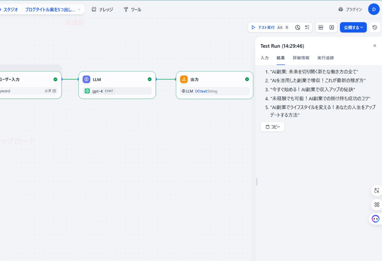Viewport: 382px width, 261px height.
Task: Click the OpenAI icon on the LLM node
Action: pyautogui.click(x=88, y=91)
